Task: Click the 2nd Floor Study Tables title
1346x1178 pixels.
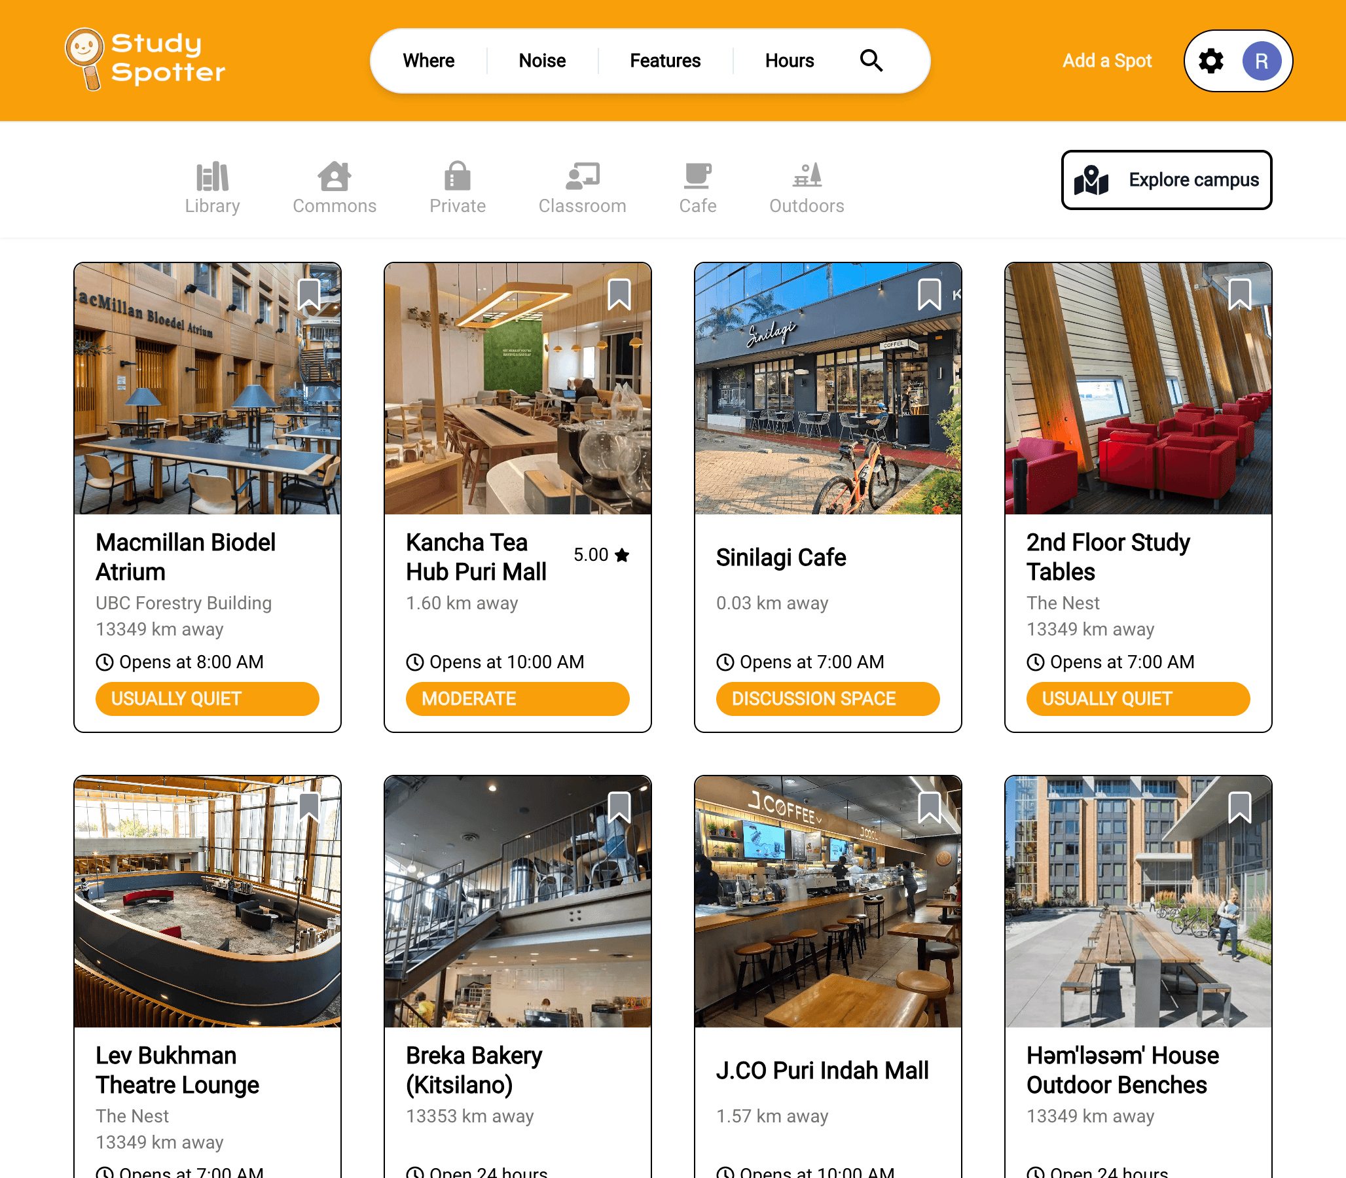Action: [1108, 558]
